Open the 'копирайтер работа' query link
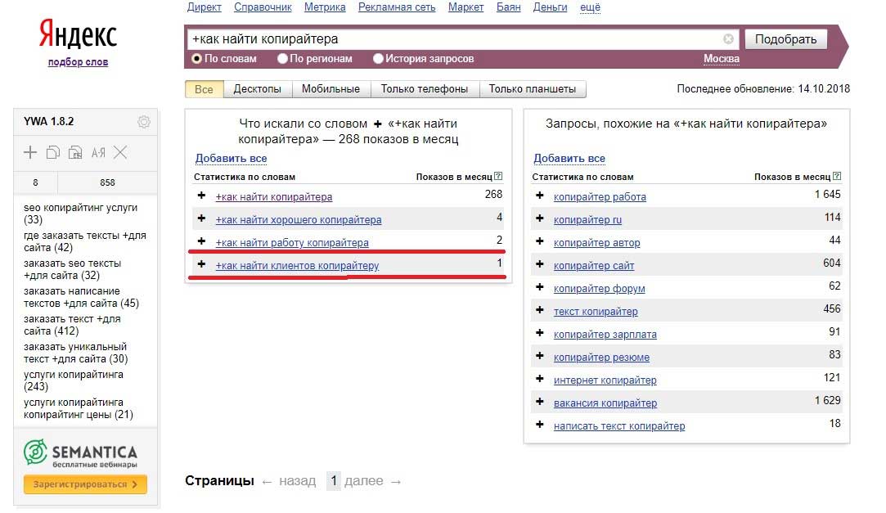This screenshot has width=886, height=513. pos(600,197)
